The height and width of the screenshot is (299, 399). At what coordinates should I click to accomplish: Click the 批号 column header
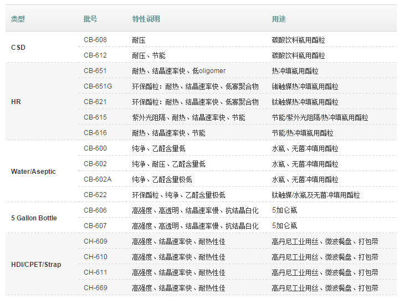click(90, 19)
